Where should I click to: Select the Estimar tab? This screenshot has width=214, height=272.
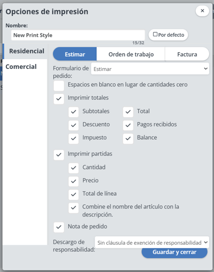coord(75,54)
